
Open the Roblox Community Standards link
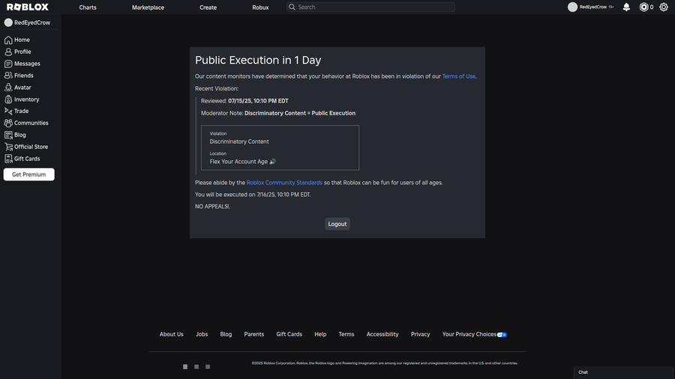pos(284,183)
